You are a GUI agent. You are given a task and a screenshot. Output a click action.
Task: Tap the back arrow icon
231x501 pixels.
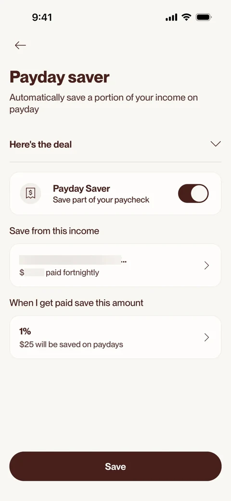click(20, 45)
